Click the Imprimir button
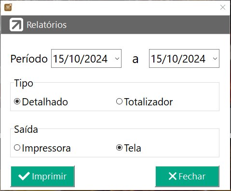 click(42, 177)
